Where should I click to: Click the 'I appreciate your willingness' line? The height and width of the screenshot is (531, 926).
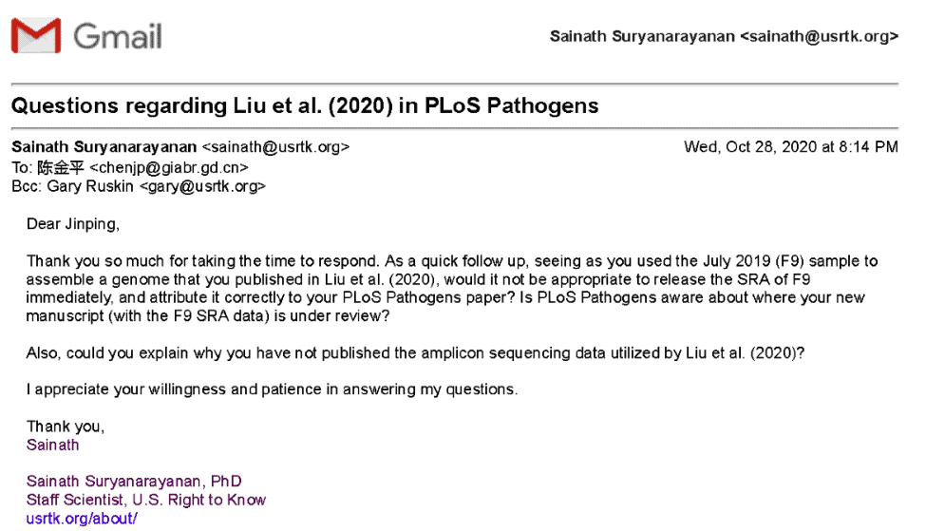click(272, 389)
